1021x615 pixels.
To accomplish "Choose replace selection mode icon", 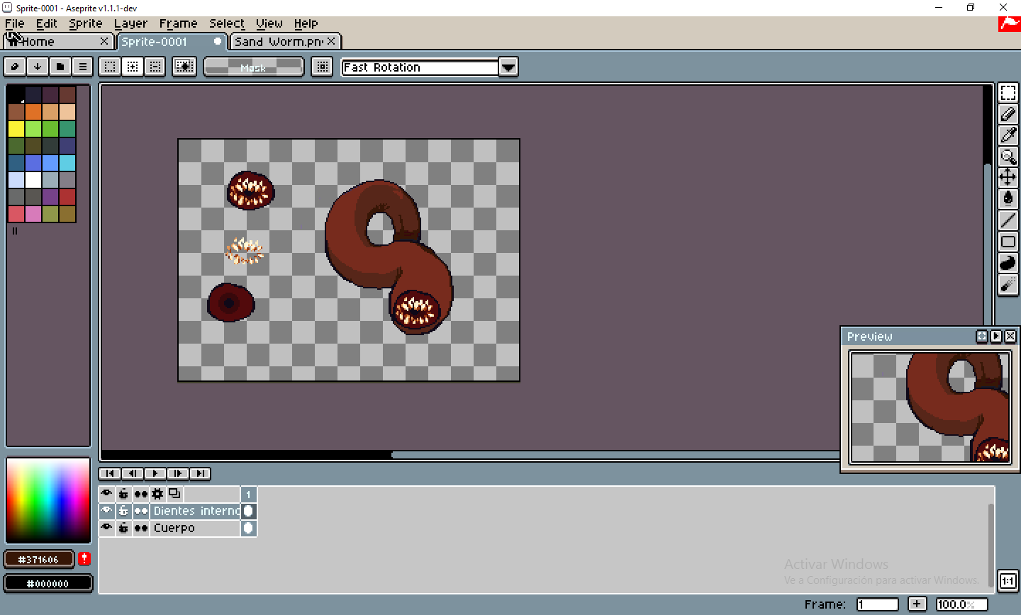I will (110, 67).
